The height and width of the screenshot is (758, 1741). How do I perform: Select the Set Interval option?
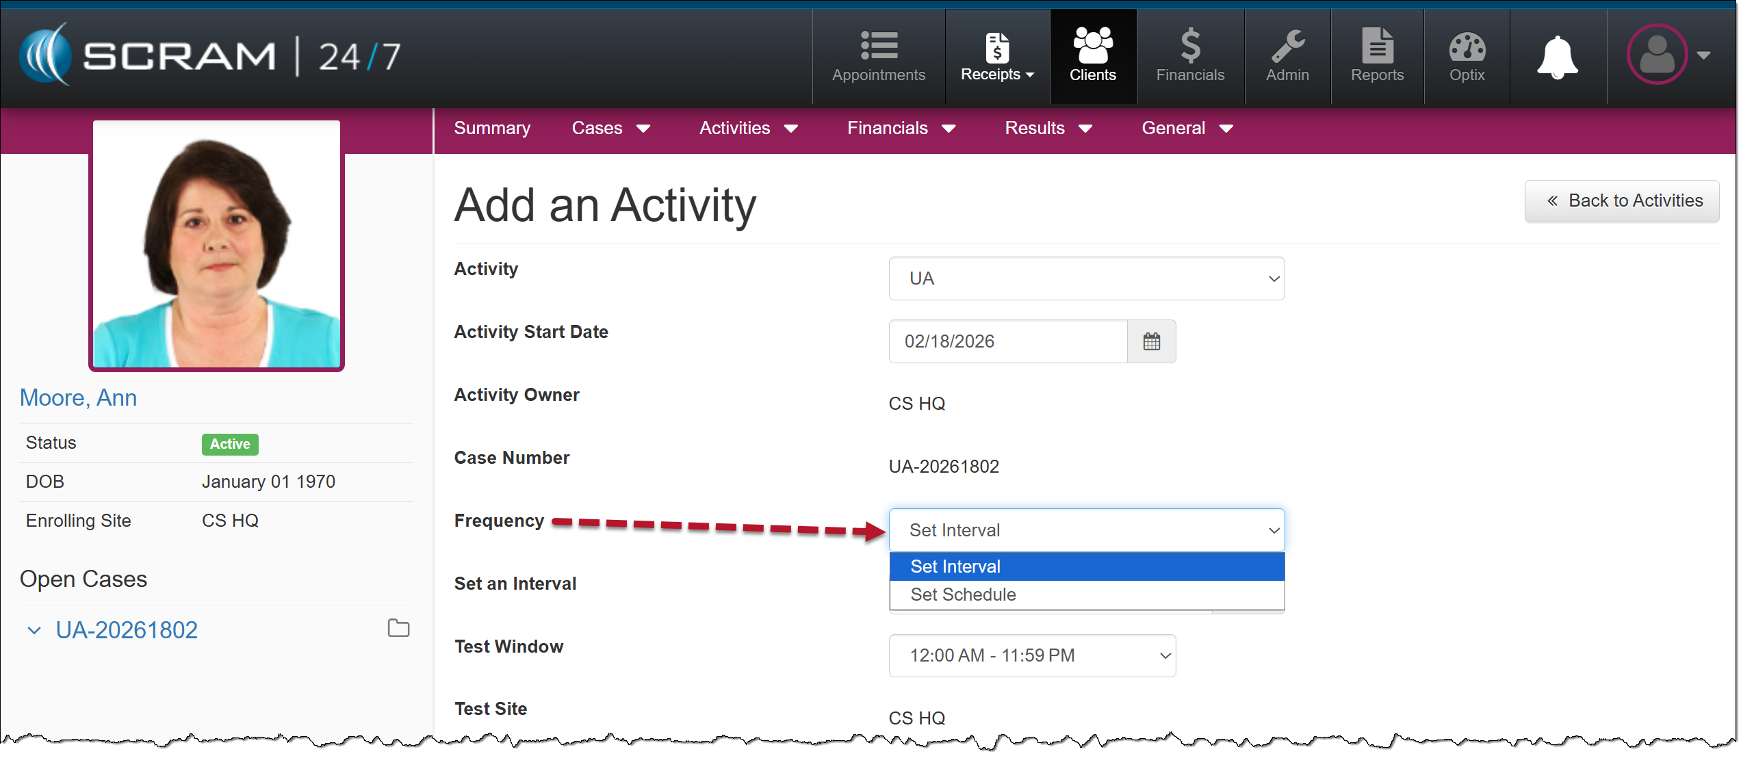[955, 566]
